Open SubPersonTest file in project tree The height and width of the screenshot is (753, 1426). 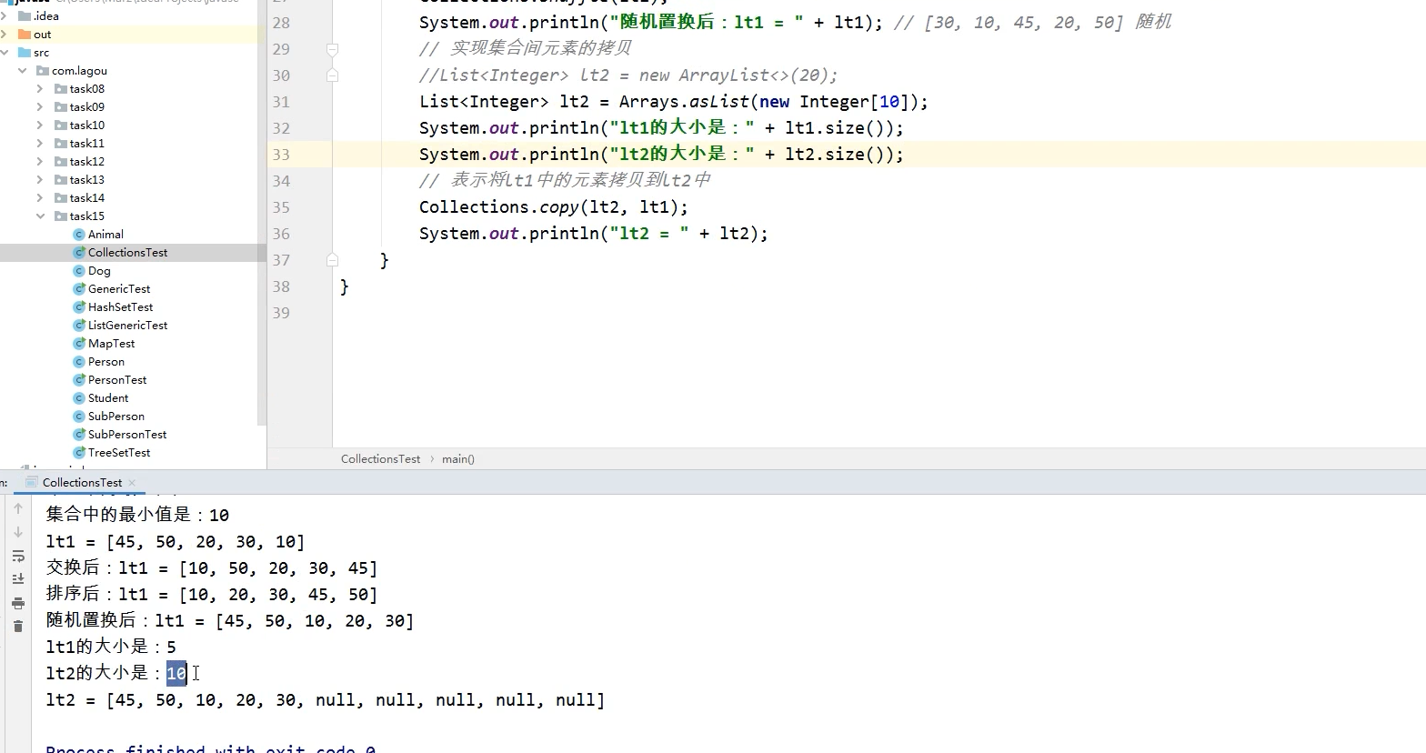127,435
